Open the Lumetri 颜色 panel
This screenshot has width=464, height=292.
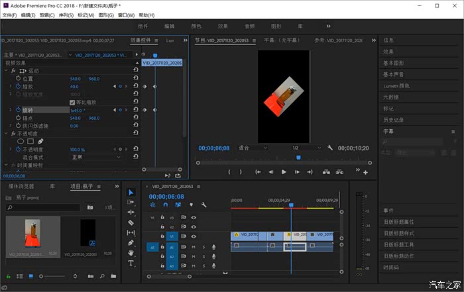(396, 85)
